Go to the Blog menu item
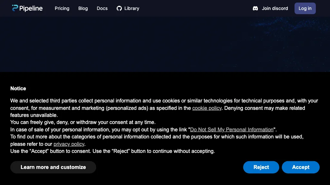330x185 pixels. [x=83, y=8]
